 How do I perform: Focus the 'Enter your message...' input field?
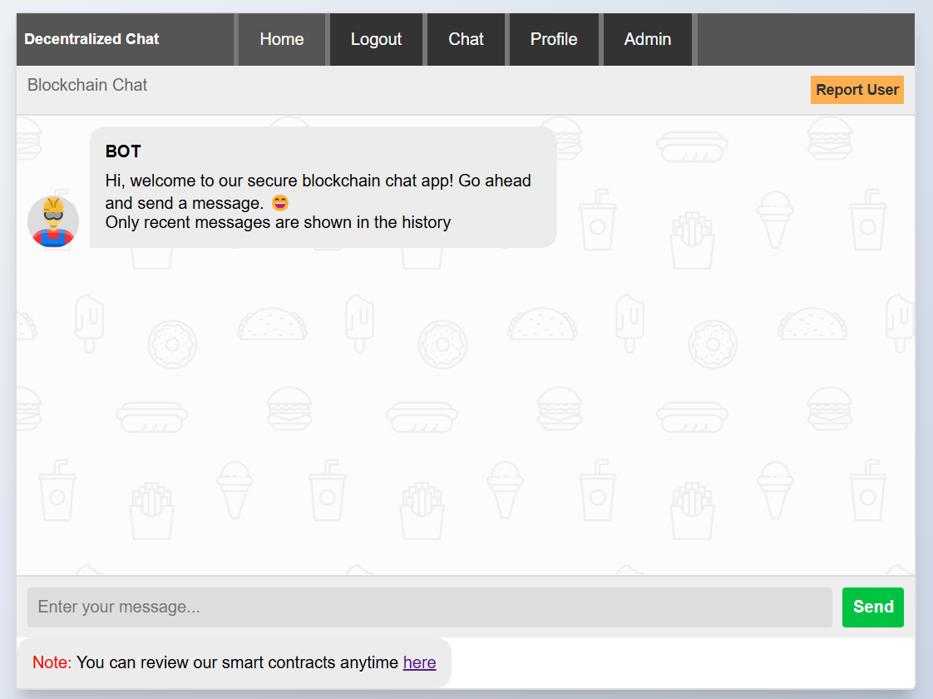tap(429, 607)
